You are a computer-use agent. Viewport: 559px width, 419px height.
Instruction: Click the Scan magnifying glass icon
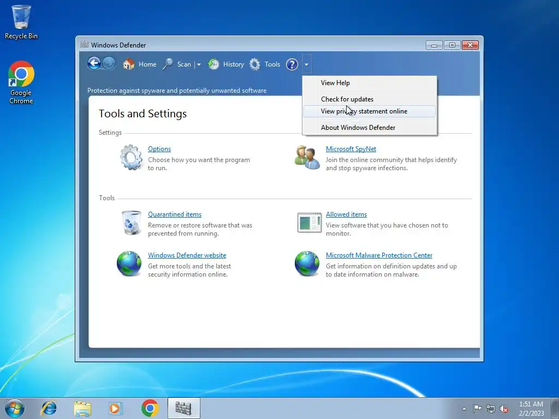[x=168, y=64]
